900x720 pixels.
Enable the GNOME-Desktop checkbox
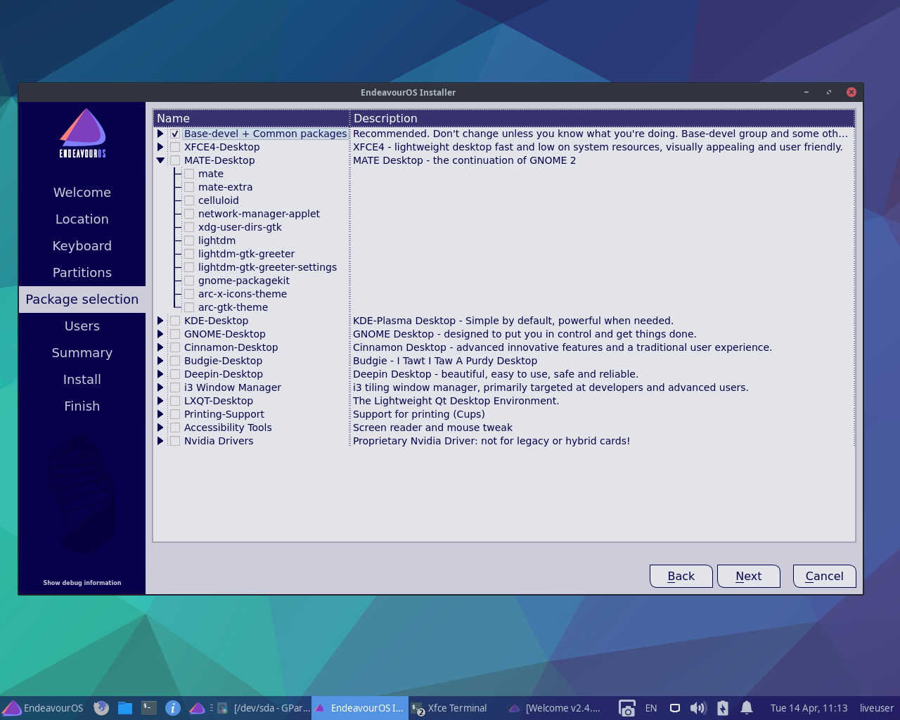tap(175, 334)
